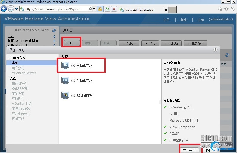Click the 会话 column header

(223, 64)
